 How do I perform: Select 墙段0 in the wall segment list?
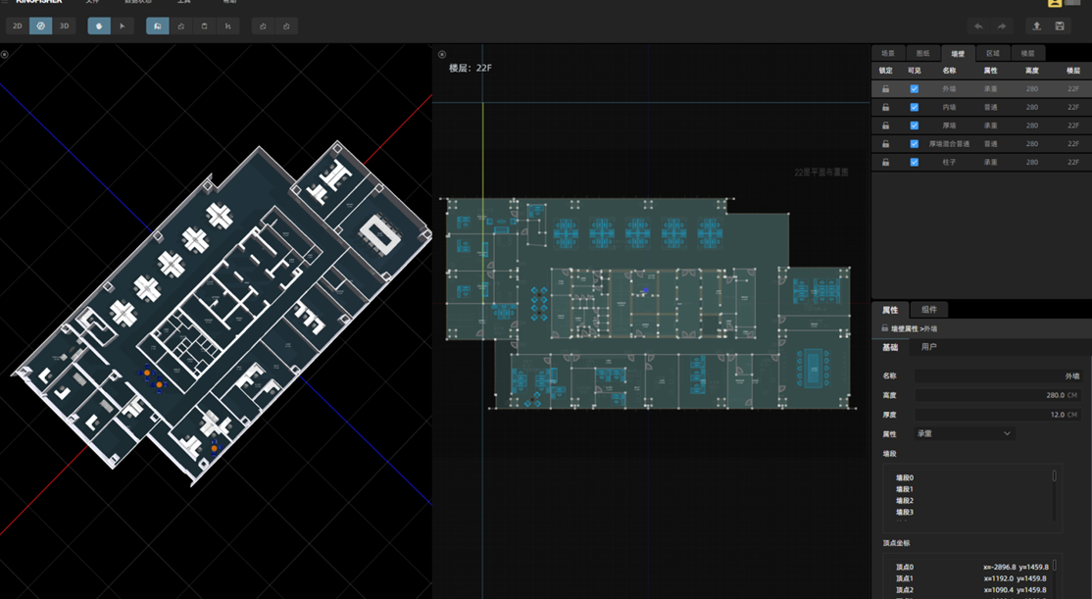pos(905,477)
